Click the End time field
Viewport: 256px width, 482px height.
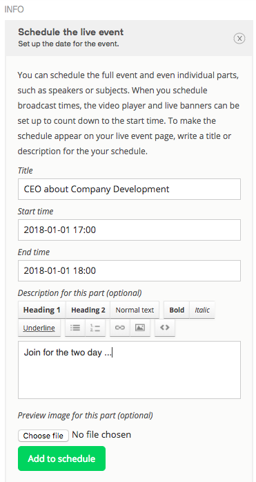129,271
